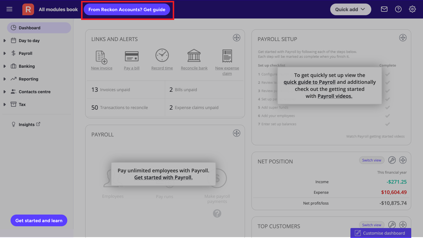Open the Quick add dropdown
The height and width of the screenshot is (238, 423).
(351, 9)
